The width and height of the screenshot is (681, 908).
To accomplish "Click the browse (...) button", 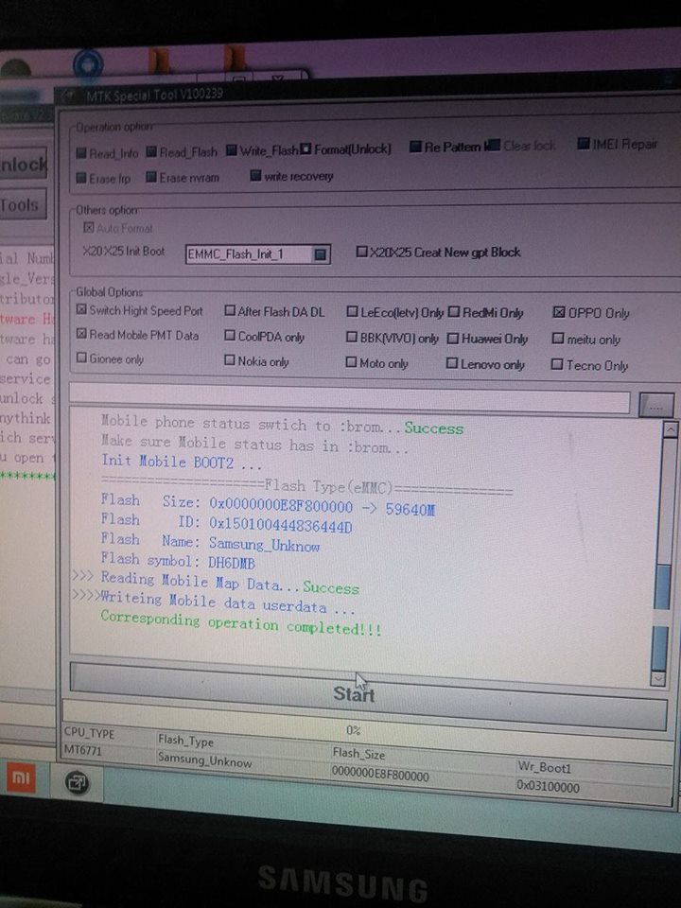I will click(x=656, y=406).
